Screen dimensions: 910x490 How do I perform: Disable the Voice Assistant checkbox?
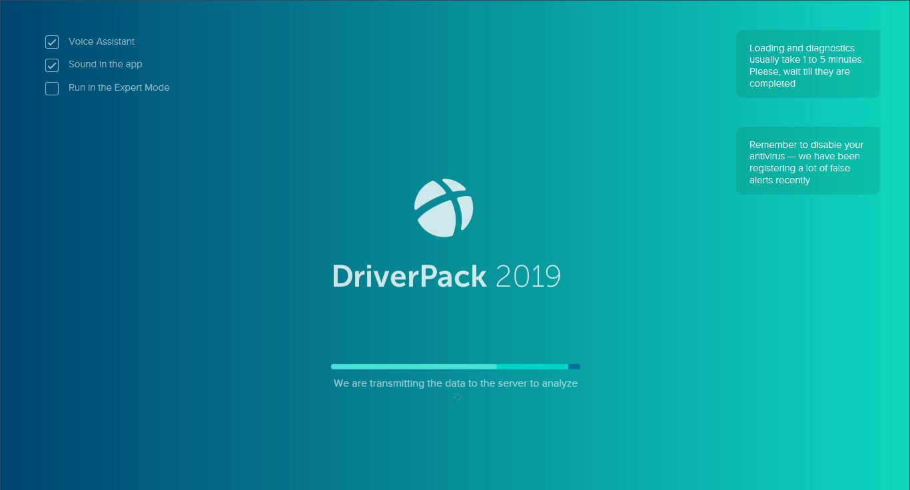click(x=52, y=42)
